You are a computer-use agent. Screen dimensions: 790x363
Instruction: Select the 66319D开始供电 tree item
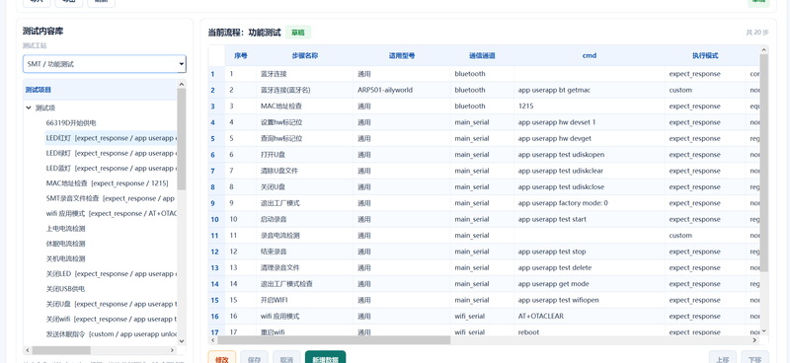pyautogui.click(x=71, y=123)
